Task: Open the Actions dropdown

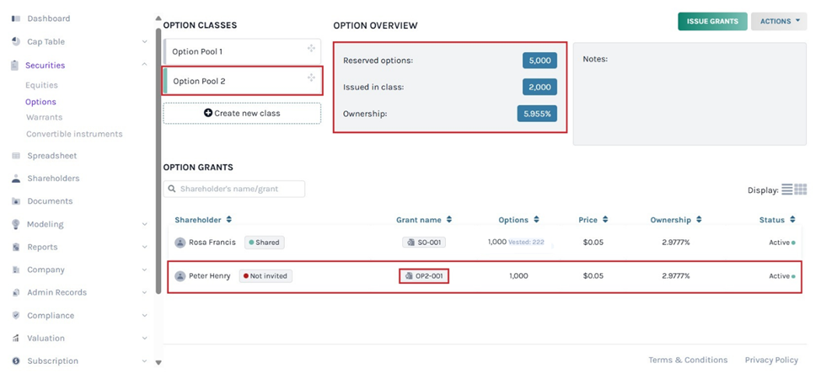Action: pos(779,21)
